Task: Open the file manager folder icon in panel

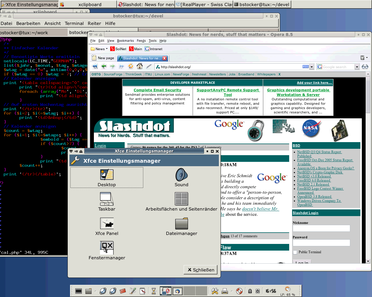Action: tap(89, 291)
